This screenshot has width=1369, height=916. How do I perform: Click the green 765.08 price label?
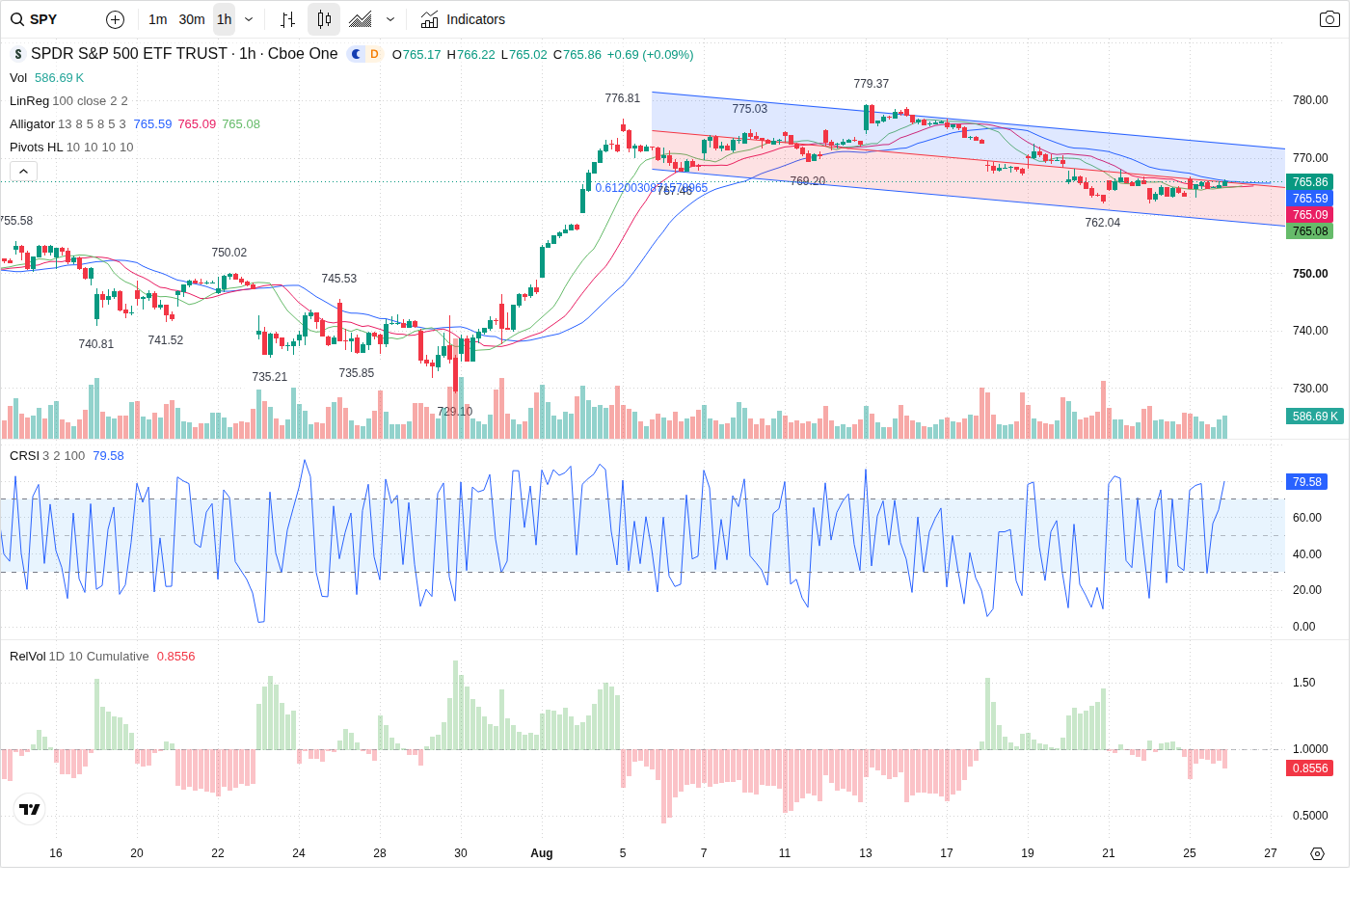1310,231
